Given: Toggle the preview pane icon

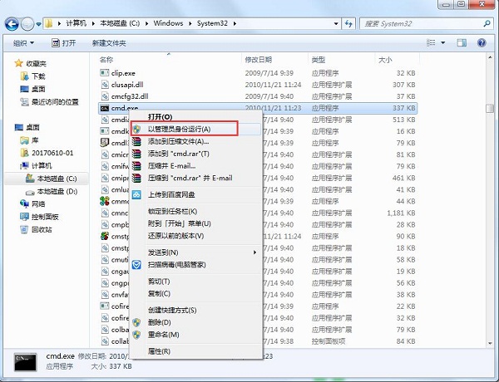Looking at the screenshot, I should (x=462, y=42).
